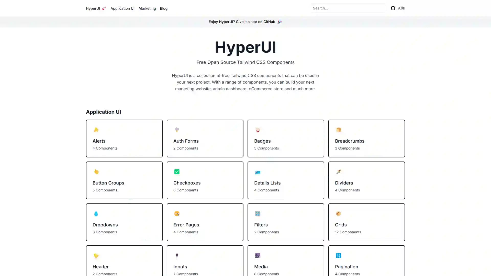Click the 'Application UI' section heading
Viewport: 491px width, 276px height.
[103, 112]
